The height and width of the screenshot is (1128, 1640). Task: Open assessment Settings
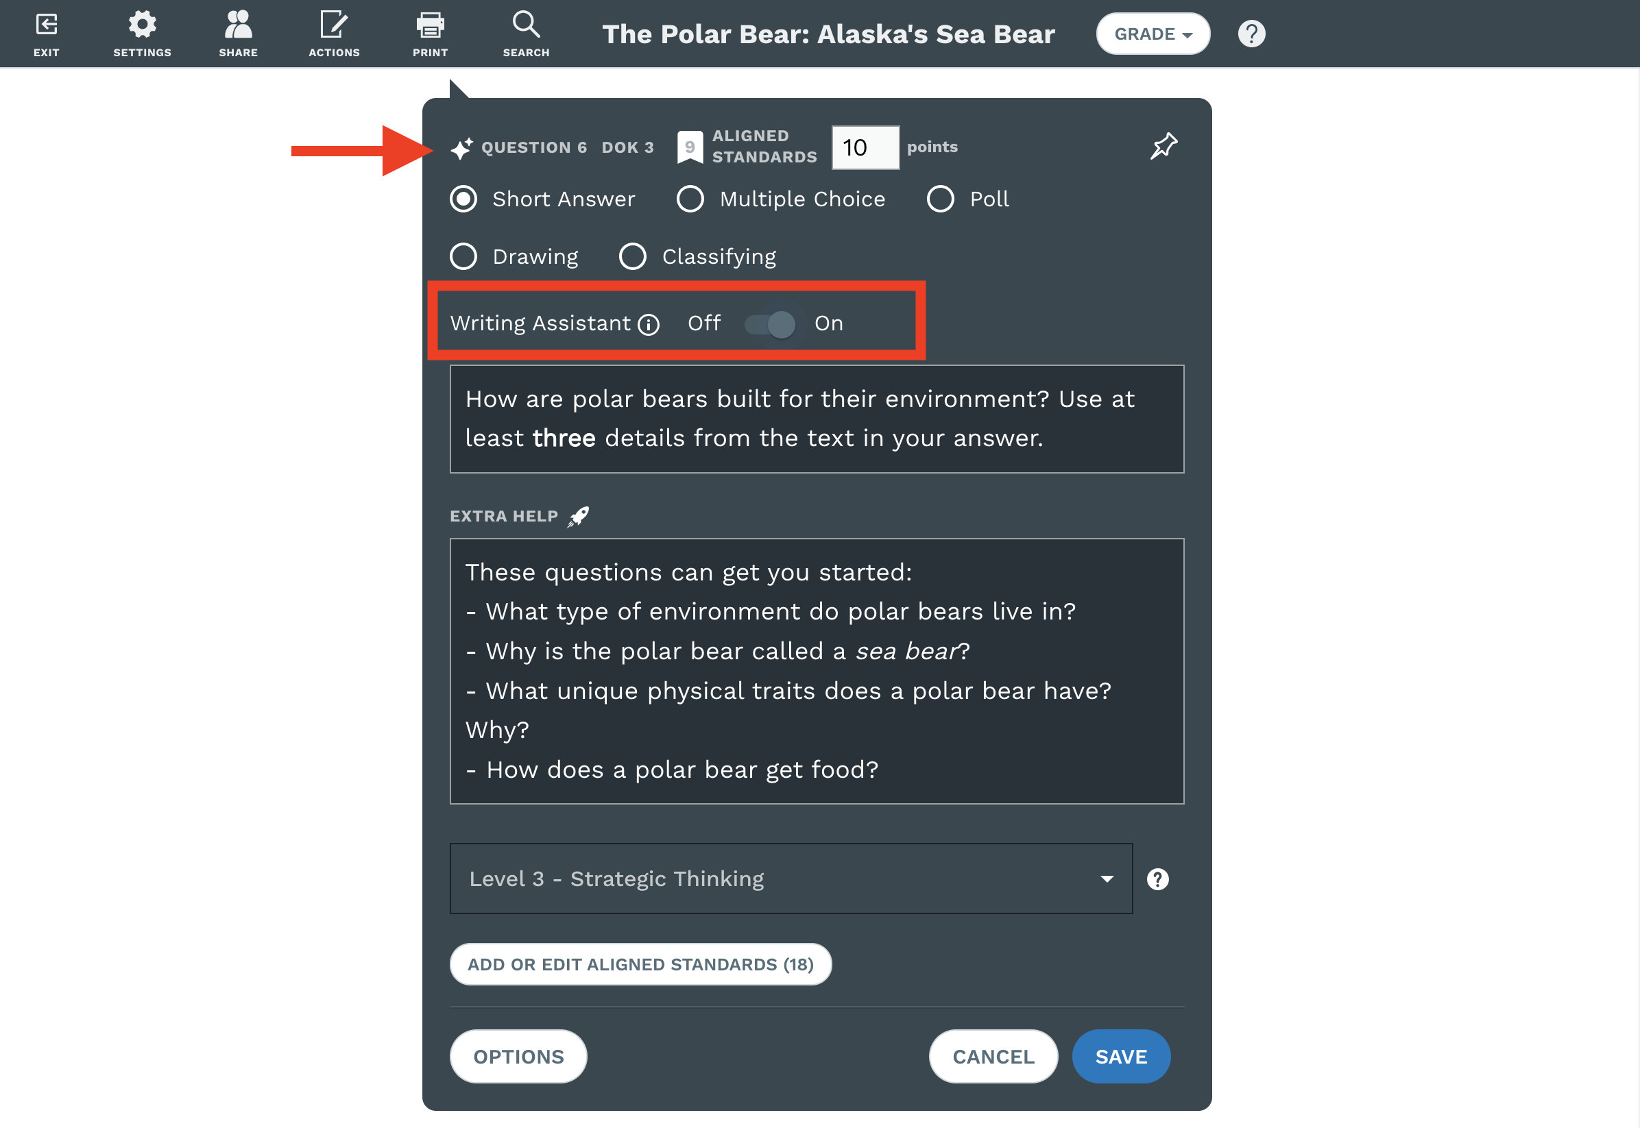pos(142,32)
